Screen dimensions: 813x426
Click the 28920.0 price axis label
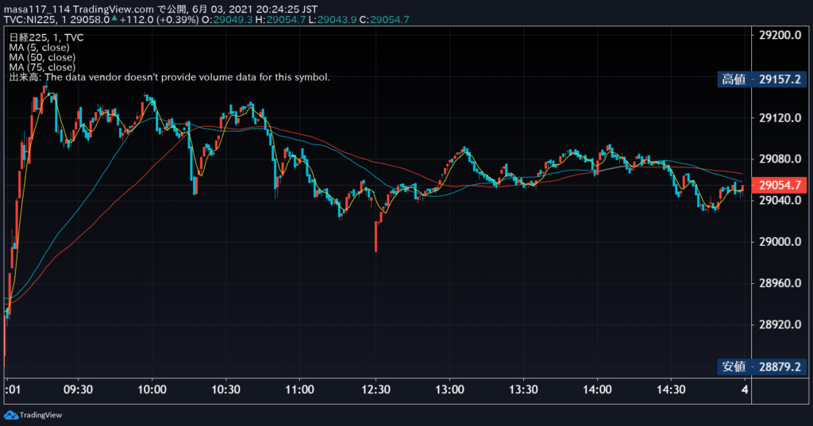click(780, 324)
